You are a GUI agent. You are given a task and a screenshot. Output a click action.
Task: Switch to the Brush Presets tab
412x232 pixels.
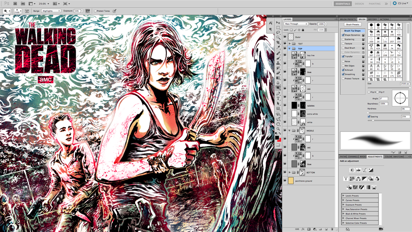coord(348,19)
